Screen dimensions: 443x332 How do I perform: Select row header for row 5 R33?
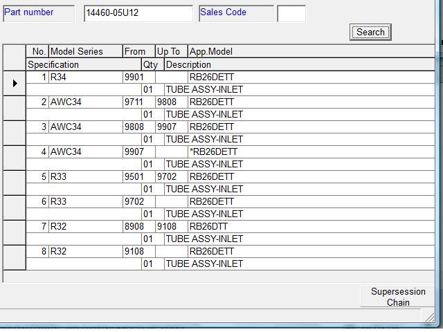click(15, 183)
